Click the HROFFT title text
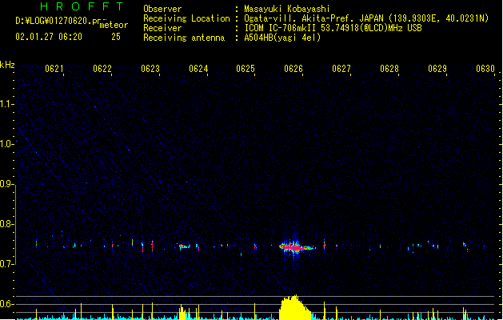Image resolution: width=503 pixels, height=320 pixels. (x=82, y=6)
